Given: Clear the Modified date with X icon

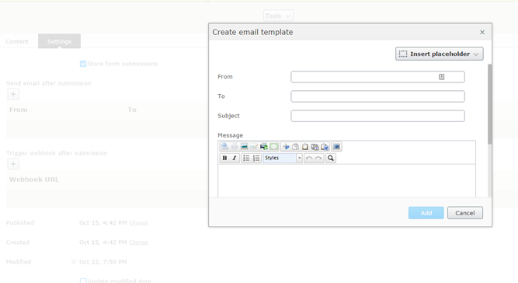Looking at the screenshot, I should [73, 262].
